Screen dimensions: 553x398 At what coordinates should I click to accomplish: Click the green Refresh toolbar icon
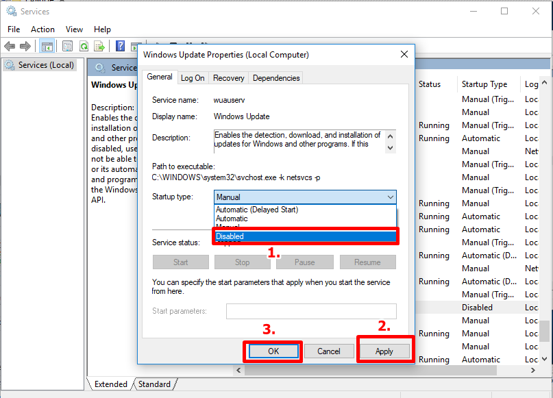tap(84, 46)
